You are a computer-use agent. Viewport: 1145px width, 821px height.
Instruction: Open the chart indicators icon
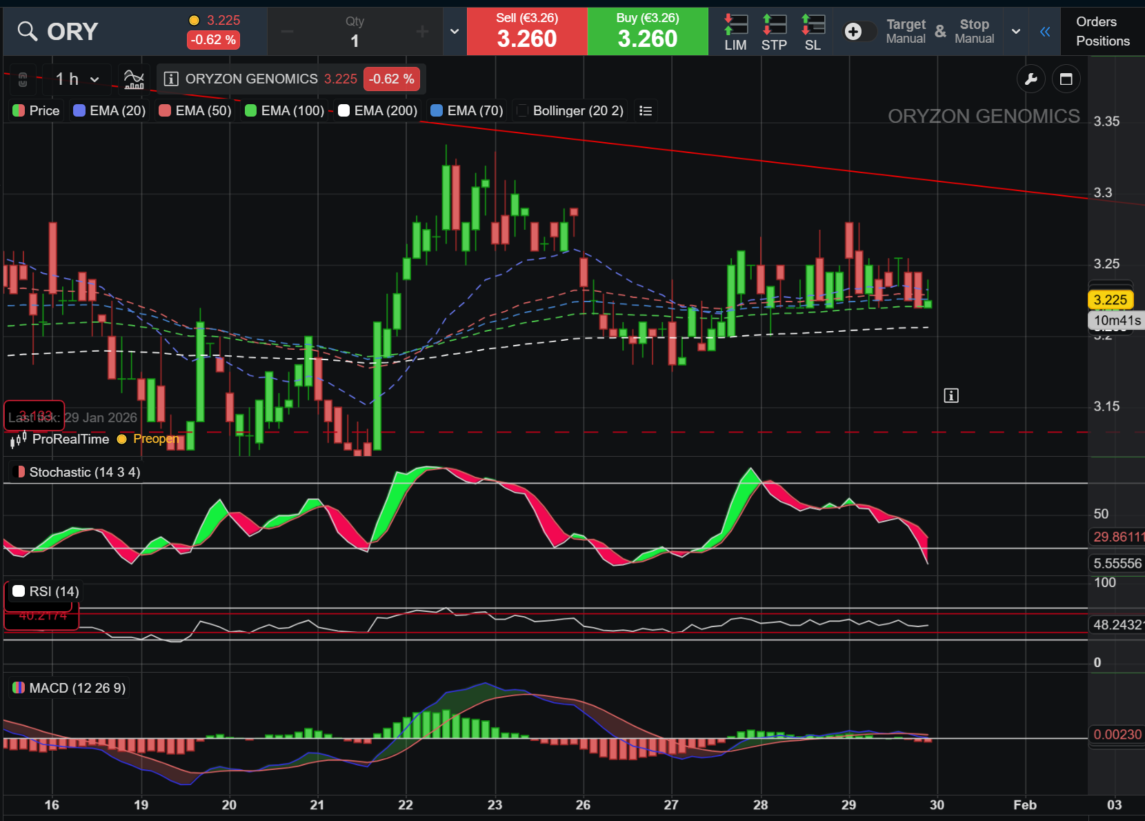(x=134, y=79)
